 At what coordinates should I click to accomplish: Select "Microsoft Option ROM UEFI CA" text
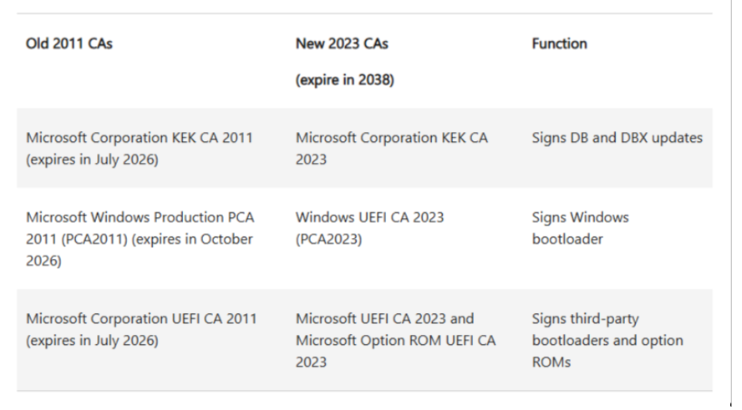395,340
